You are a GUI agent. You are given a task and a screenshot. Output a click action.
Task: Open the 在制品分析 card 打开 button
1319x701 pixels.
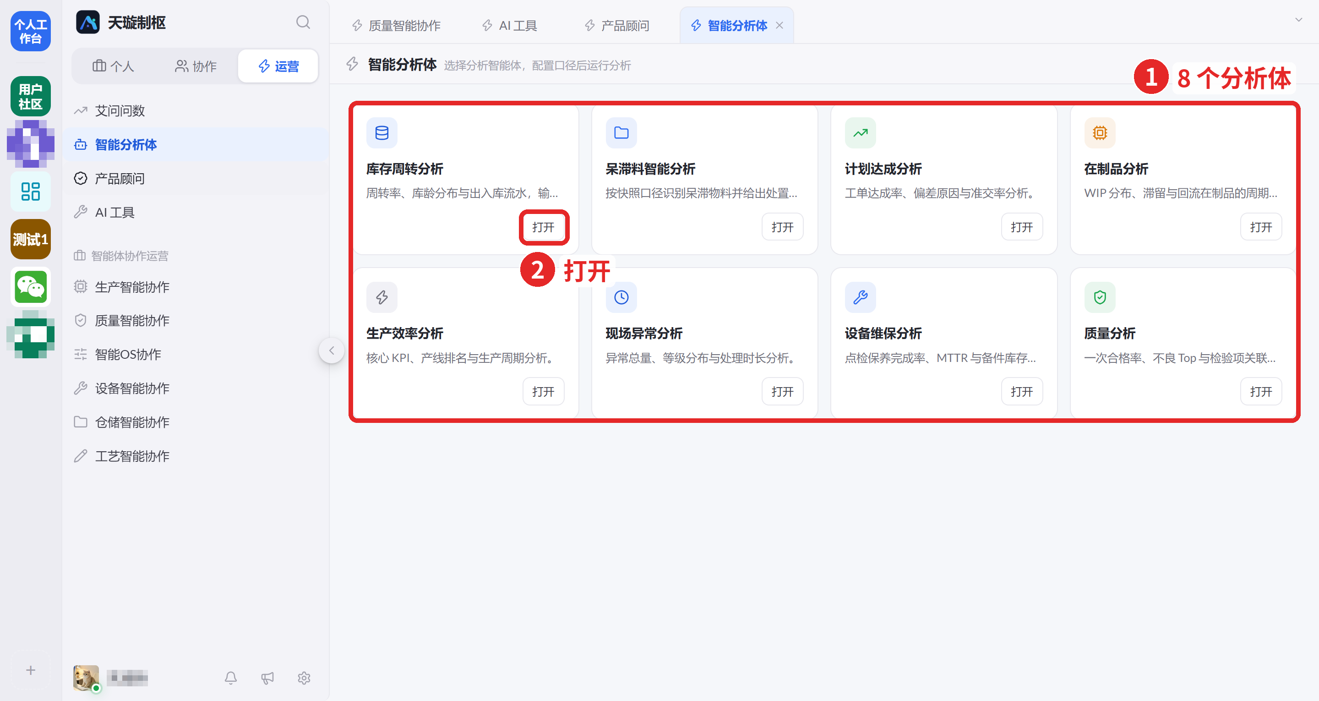tap(1261, 227)
